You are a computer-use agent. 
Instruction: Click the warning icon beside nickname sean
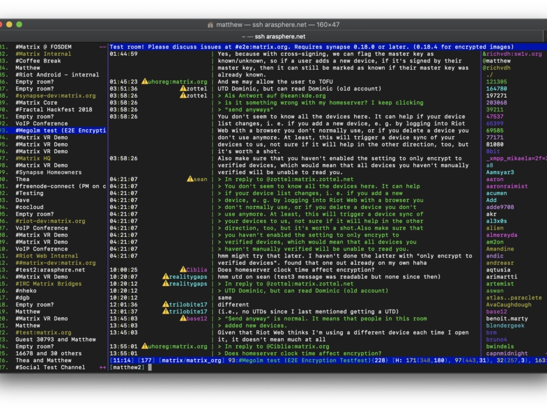point(190,179)
